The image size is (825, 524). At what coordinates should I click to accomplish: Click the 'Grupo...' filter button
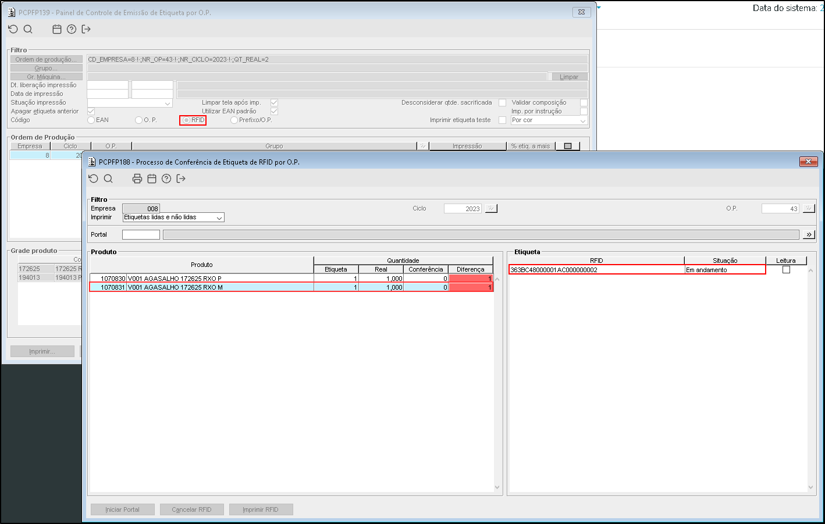pos(47,68)
